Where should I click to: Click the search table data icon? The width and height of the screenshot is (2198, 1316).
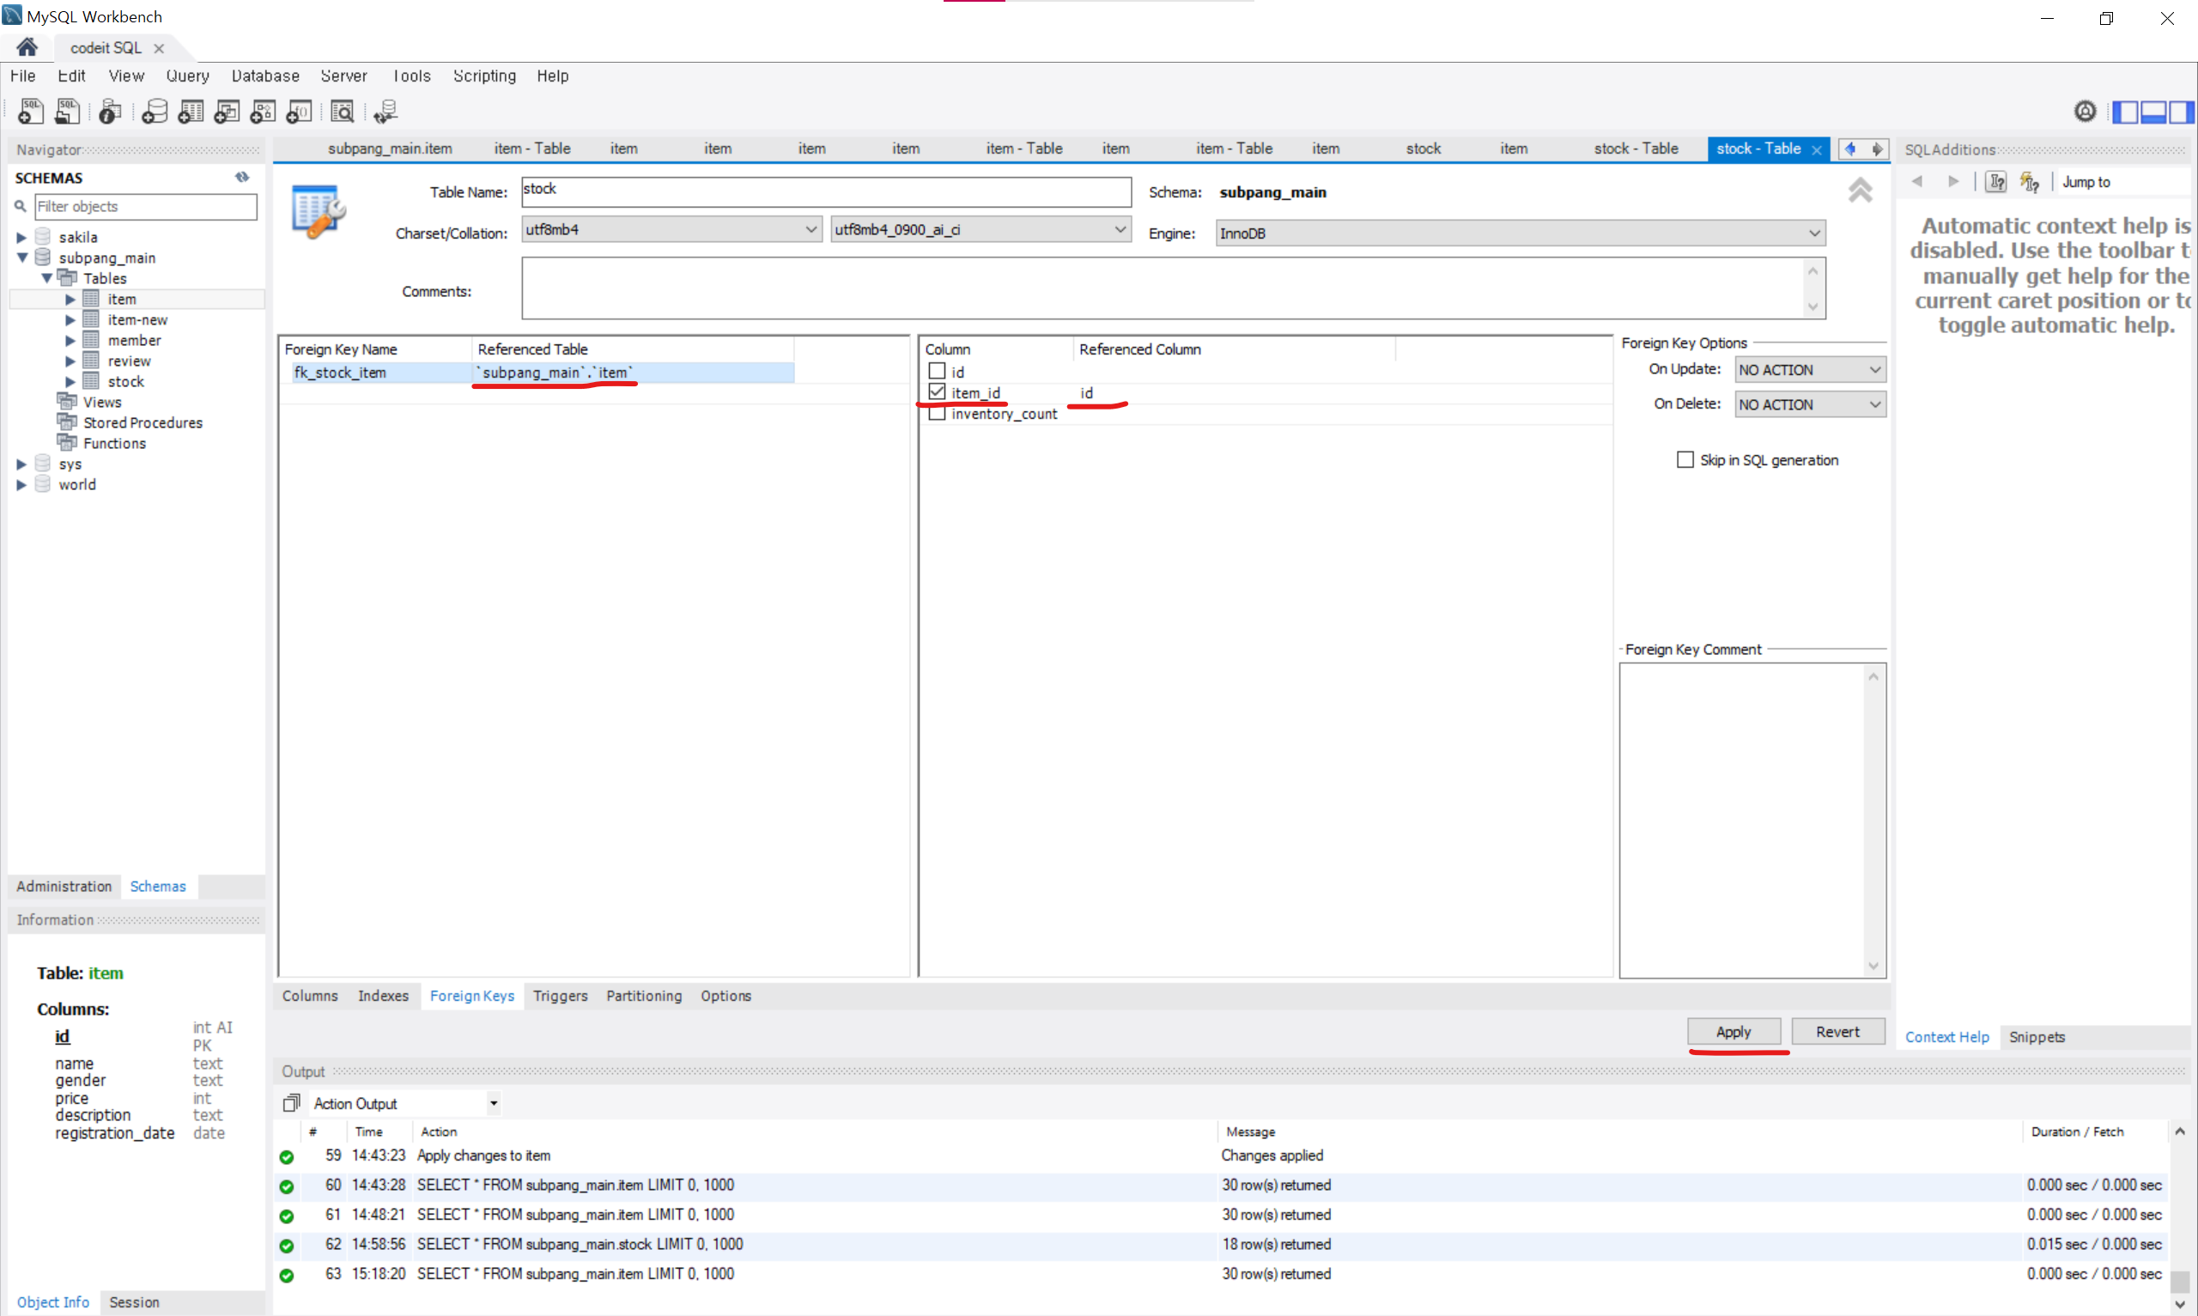click(343, 112)
